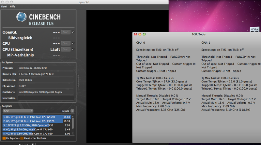Image resolution: width=261 pixels, height=145 pixels.
Task: Click the MSR Tools title bar
Action: click(x=199, y=34)
